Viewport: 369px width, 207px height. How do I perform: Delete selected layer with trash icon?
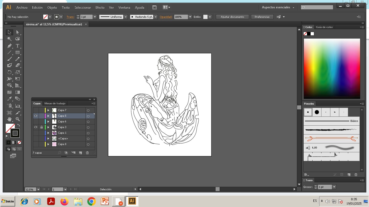tap(87, 153)
